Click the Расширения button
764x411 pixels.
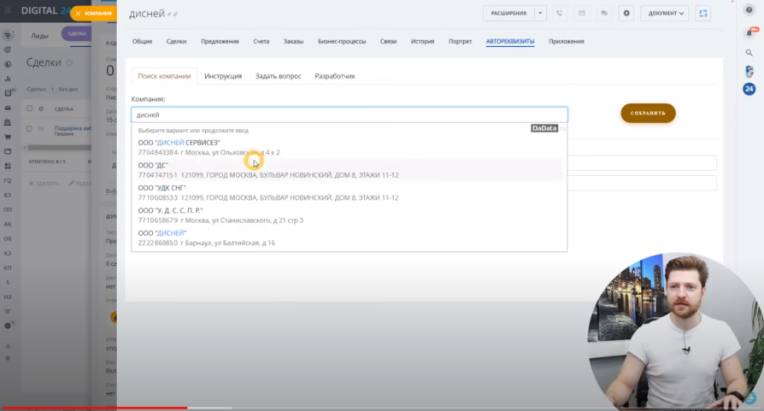tap(508, 13)
